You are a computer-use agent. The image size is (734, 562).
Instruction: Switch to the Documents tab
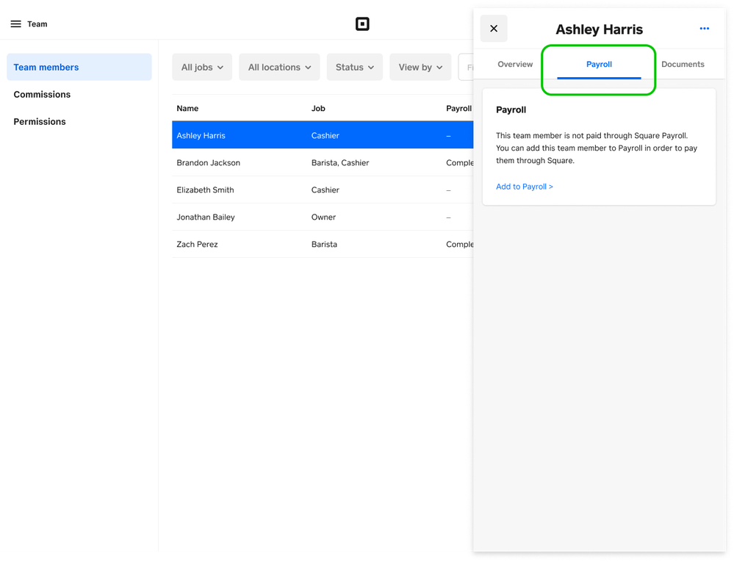683,65
